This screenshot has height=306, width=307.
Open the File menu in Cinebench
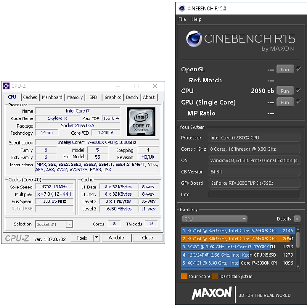pyautogui.click(x=182, y=19)
